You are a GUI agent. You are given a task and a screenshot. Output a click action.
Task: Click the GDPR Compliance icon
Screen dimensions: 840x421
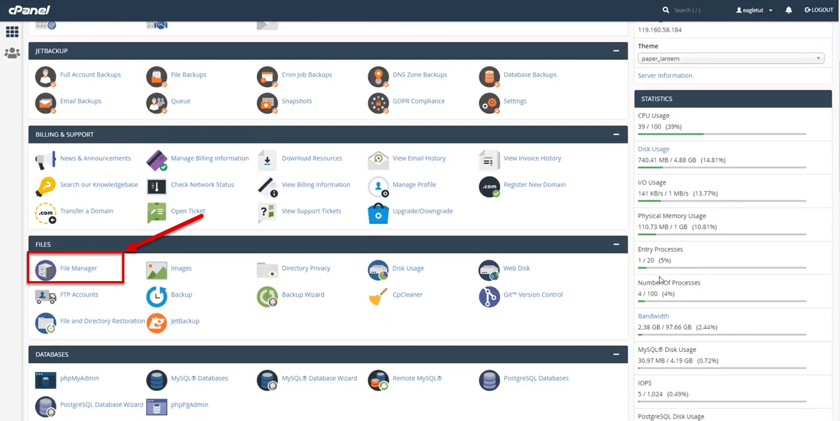tap(378, 103)
